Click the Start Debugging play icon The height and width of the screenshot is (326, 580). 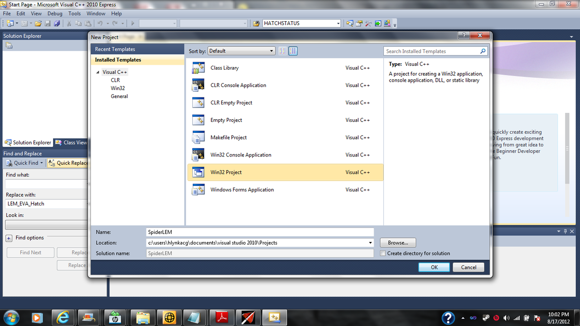click(132, 23)
